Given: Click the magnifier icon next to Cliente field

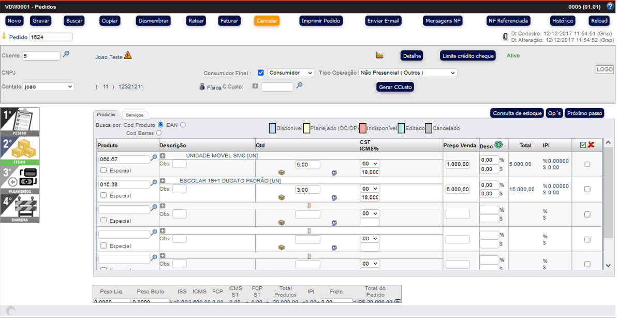Looking at the screenshot, I should point(66,54).
